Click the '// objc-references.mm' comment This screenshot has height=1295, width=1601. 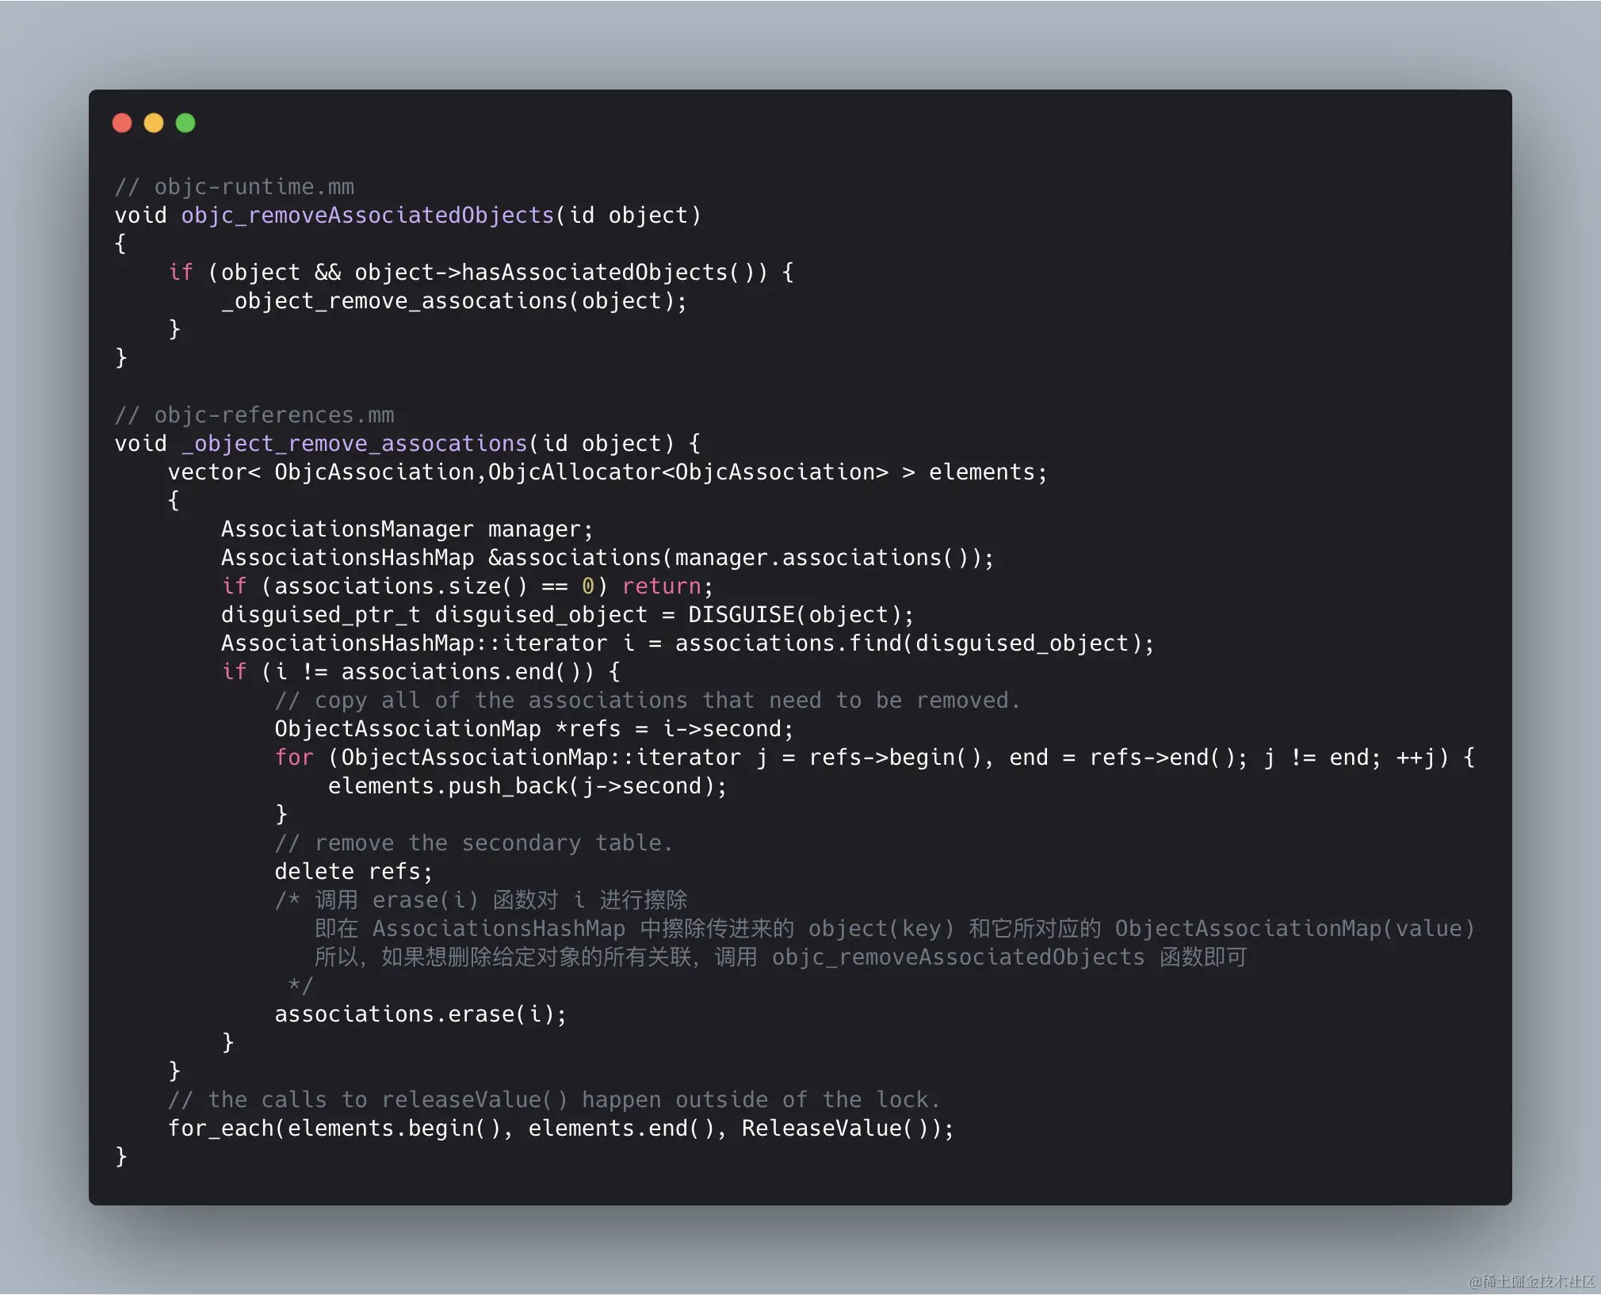[x=254, y=415]
